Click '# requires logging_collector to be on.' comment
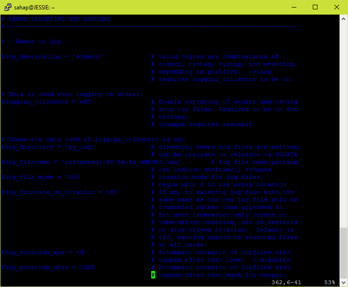The image size is (348, 287). coord(223,80)
